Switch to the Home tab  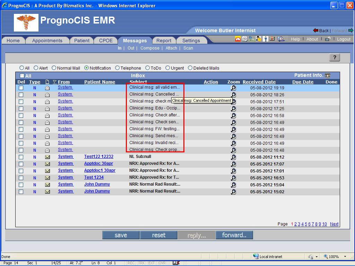(x=13, y=41)
